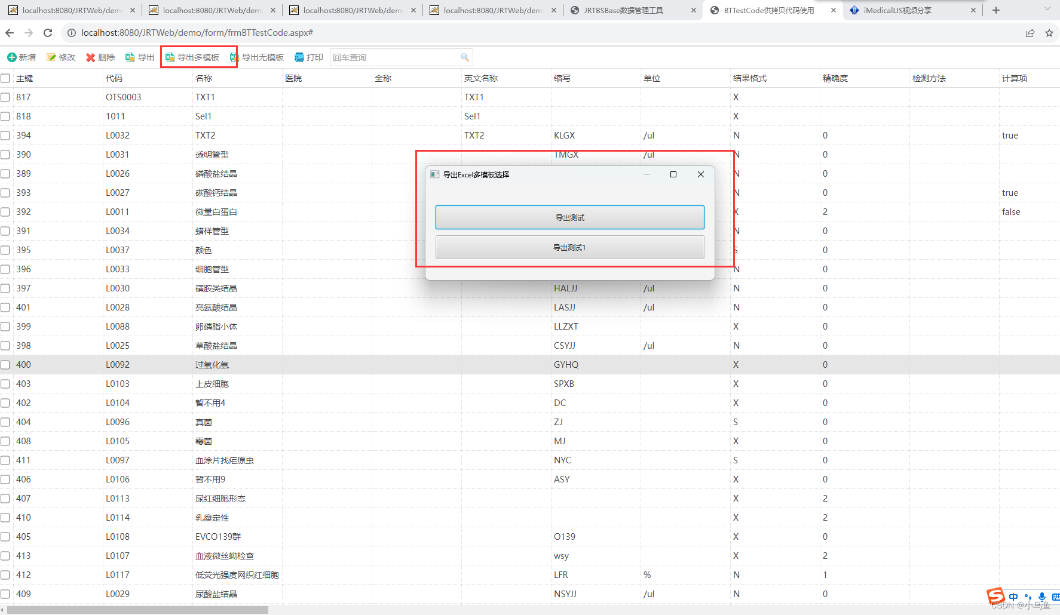Switch to iMedicalLIS视频分享 tab
1060x615 pixels.
(x=912, y=10)
